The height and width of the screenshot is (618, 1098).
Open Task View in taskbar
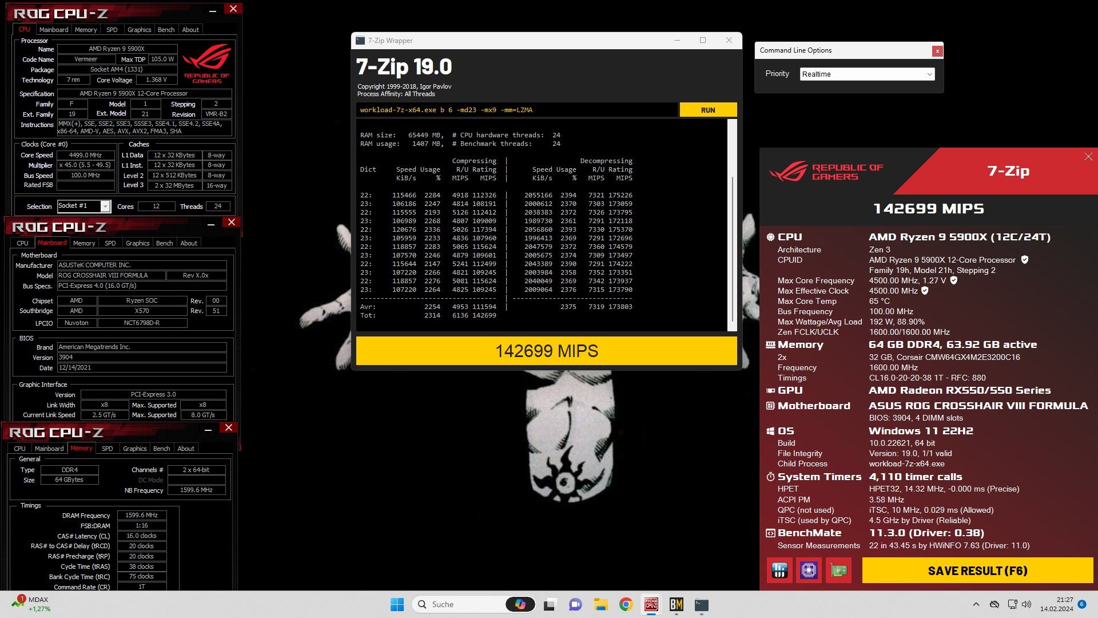coord(550,604)
